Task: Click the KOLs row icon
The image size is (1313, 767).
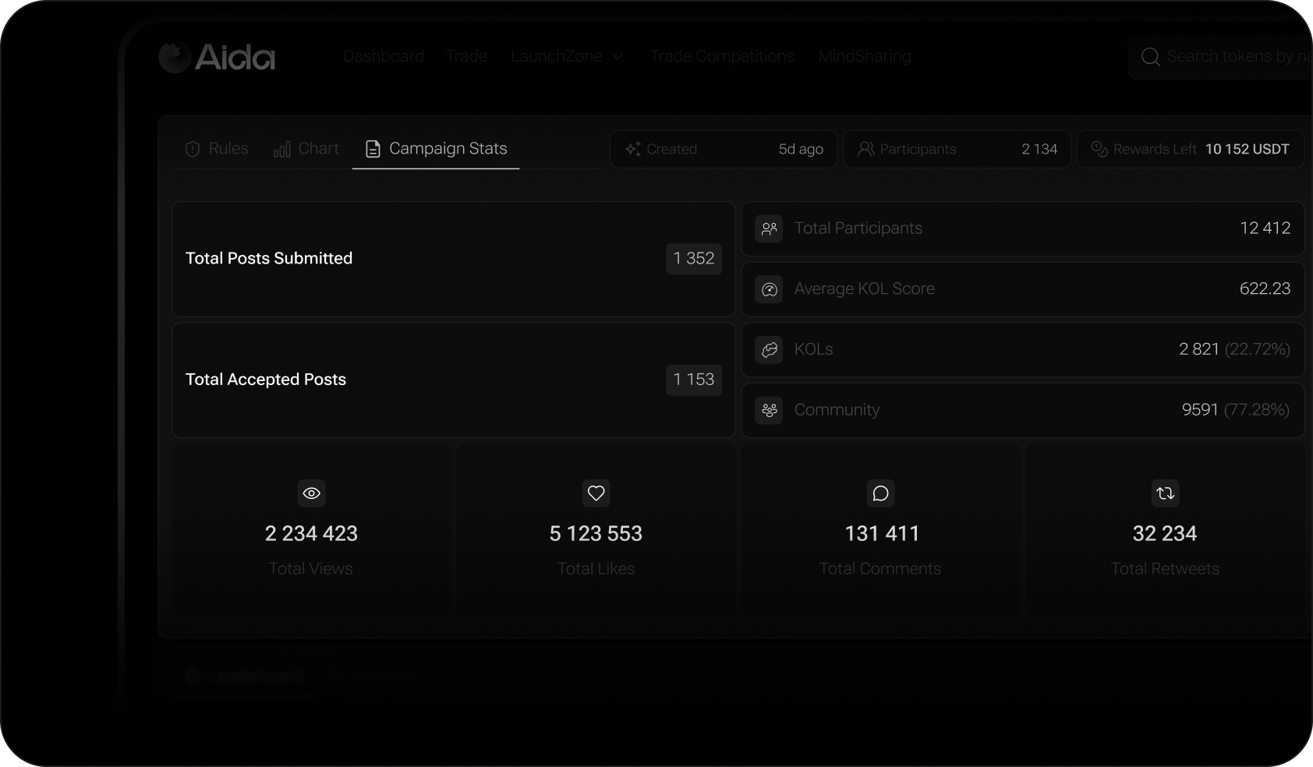Action: (x=770, y=350)
